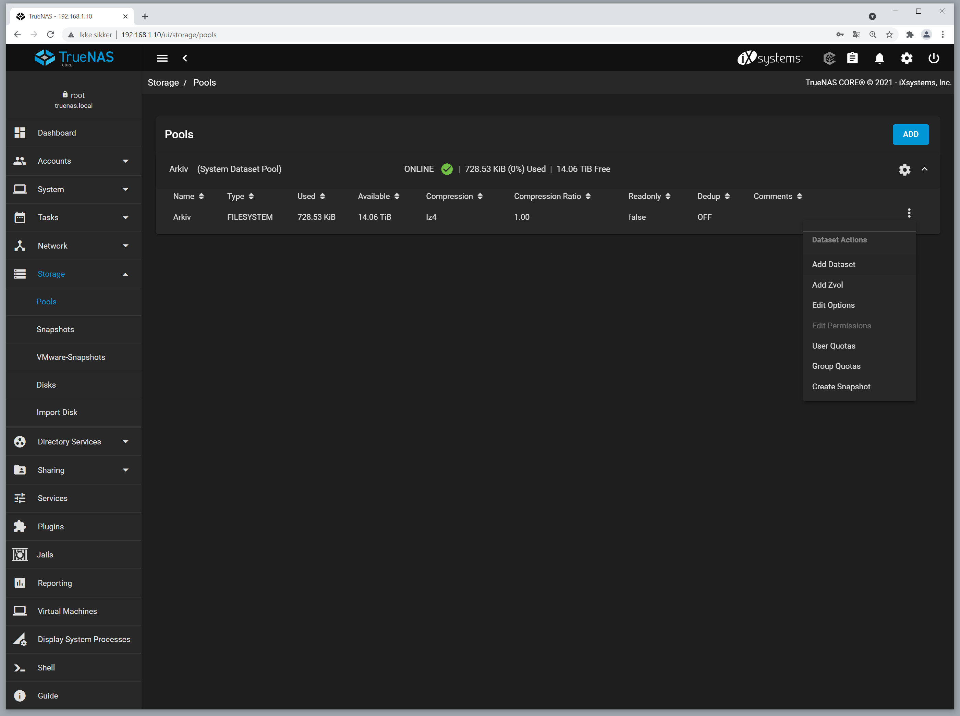The image size is (960, 716).
Task: Click the Arkiv pool gear icon
Action: 904,169
